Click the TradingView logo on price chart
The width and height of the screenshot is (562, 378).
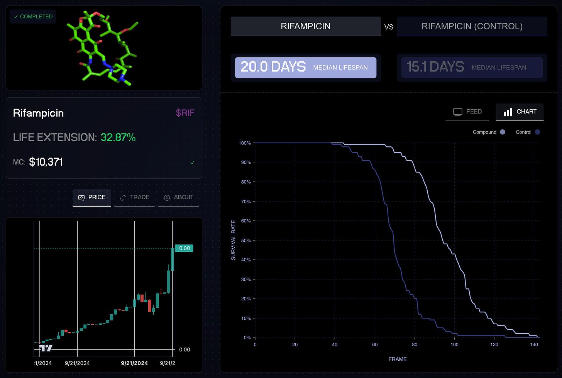46,348
